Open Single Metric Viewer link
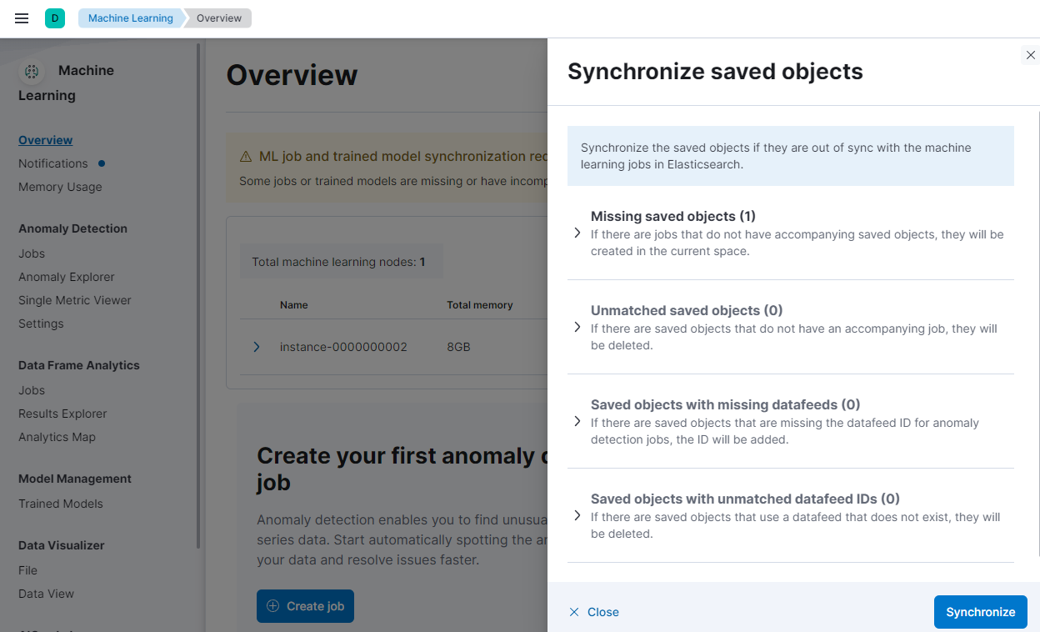The image size is (1040, 632). [75, 300]
